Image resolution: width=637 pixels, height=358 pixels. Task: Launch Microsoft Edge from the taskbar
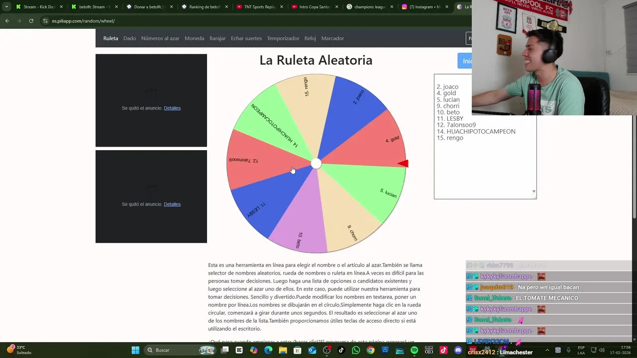268,350
